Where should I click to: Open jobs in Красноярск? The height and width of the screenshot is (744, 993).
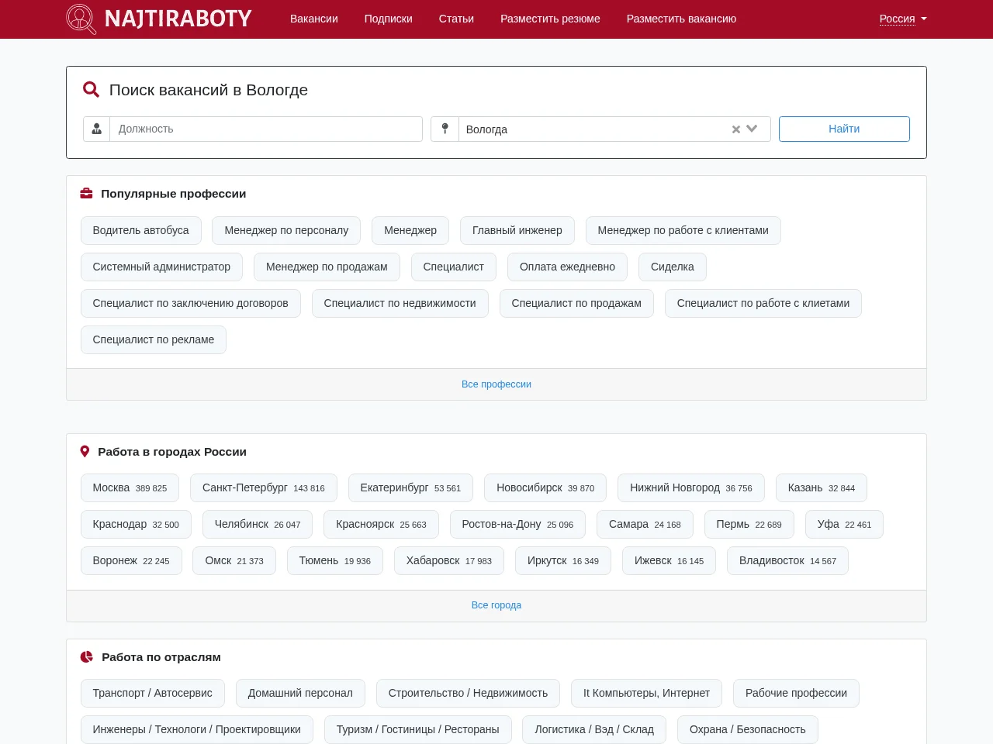(381, 525)
